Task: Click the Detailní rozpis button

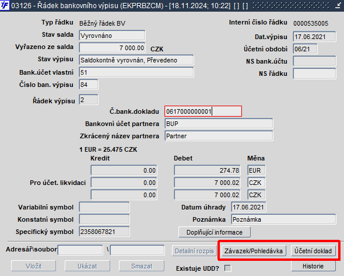Action: [194, 251]
